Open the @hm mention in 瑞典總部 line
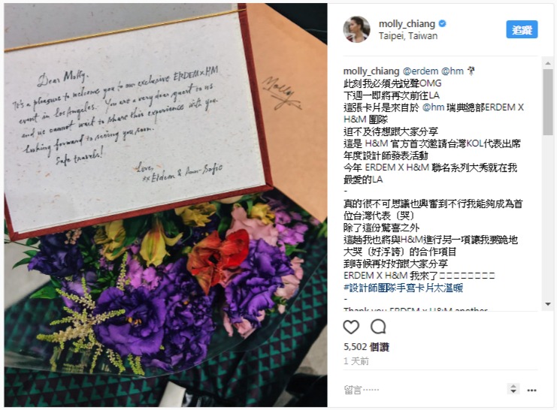The height and width of the screenshot is (410, 557). tap(433, 107)
